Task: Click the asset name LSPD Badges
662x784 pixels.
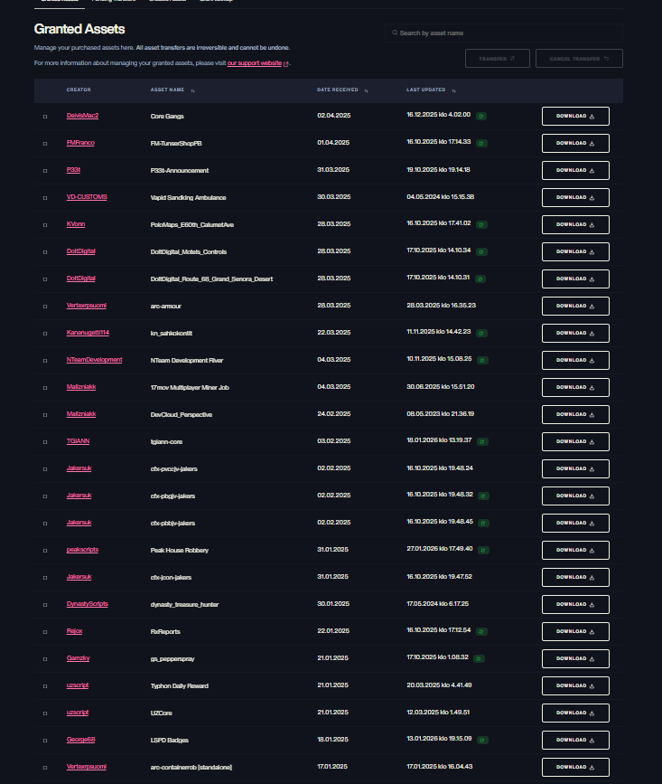Action: point(170,741)
